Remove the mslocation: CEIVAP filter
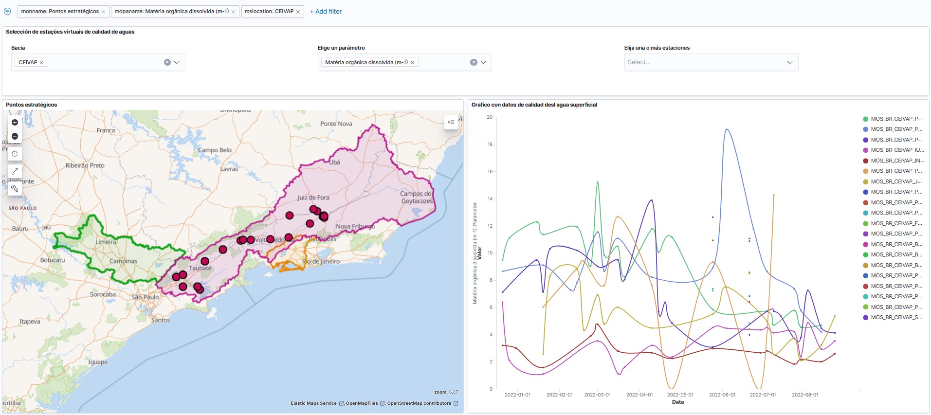Screen dimensions: 931x415 pyautogui.click(x=298, y=12)
